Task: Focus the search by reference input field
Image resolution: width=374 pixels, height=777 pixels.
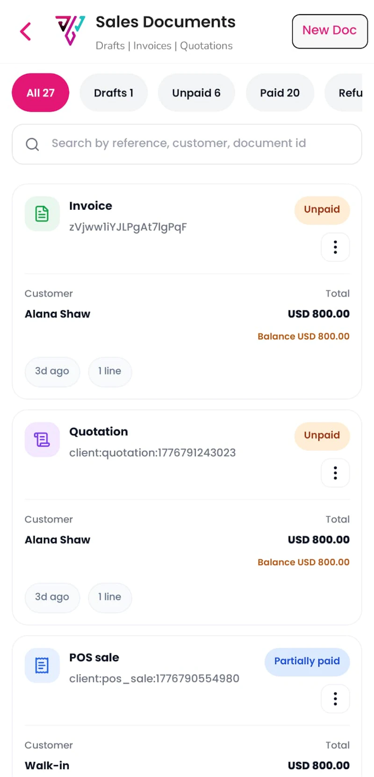Action: click(x=187, y=144)
